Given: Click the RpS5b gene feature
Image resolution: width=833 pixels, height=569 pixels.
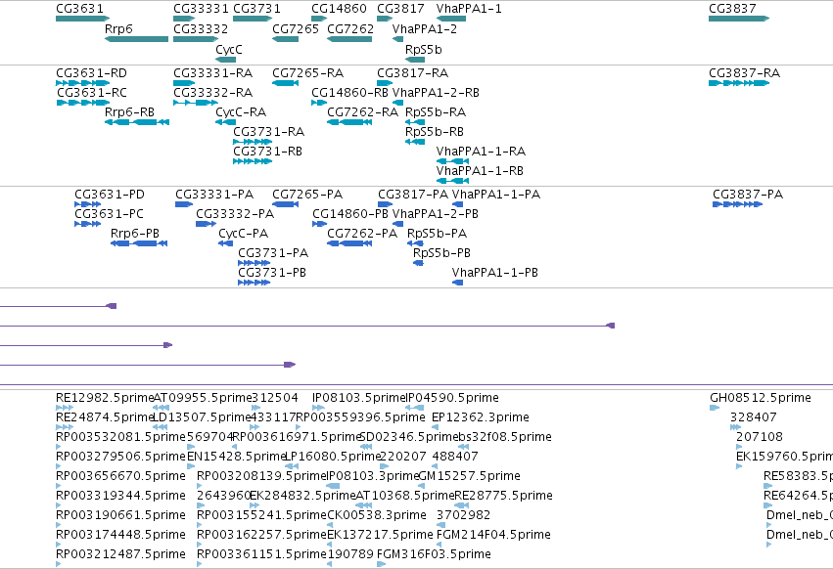Looking at the screenshot, I should [x=415, y=60].
